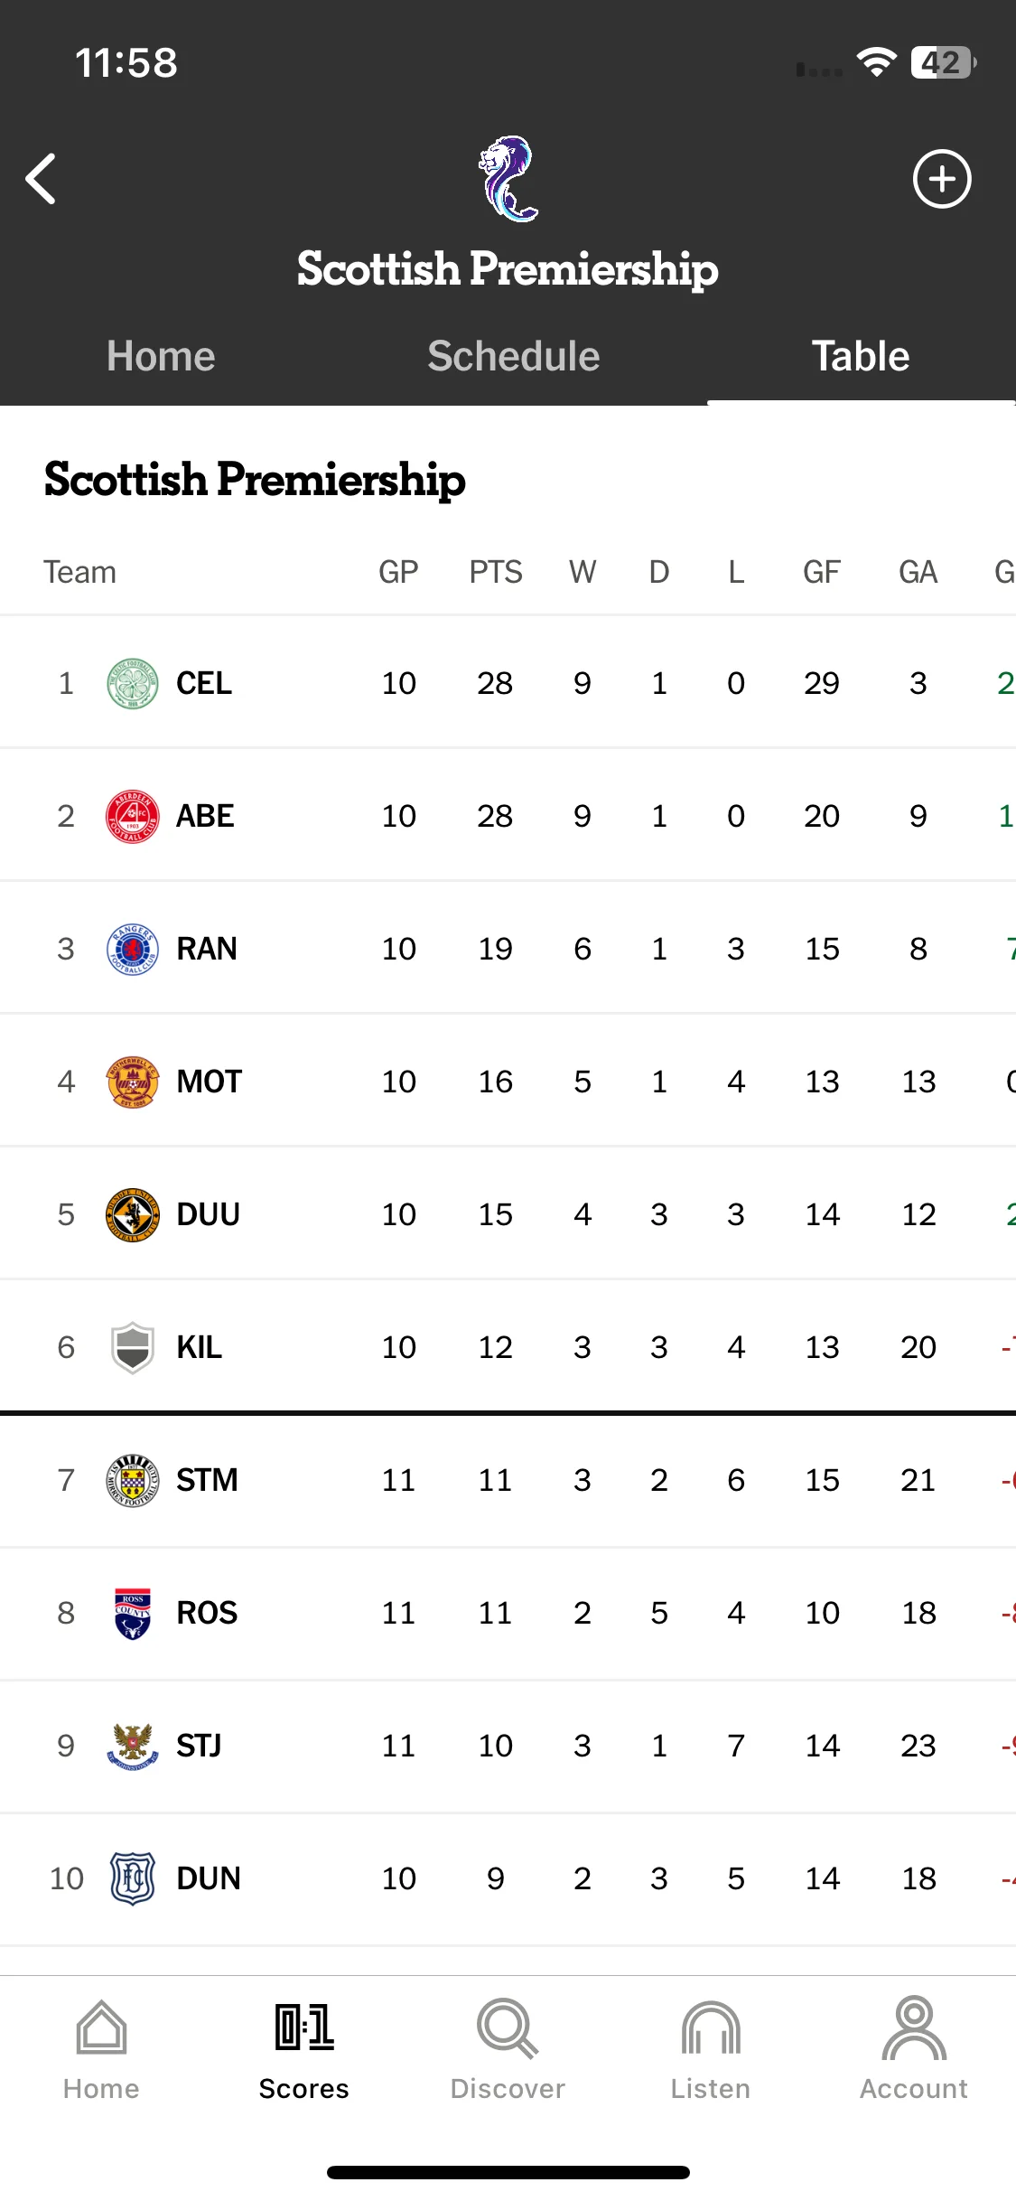The height and width of the screenshot is (2201, 1016).
Task: Tap the Aberdeen club crest
Action: point(133,816)
